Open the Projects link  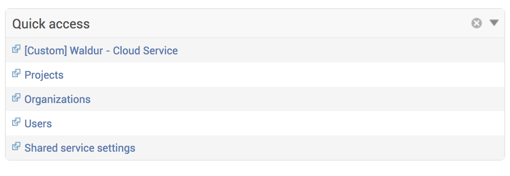point(44,75)
